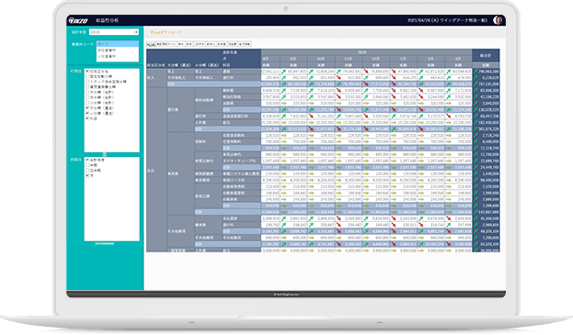The image size is (573, 335).
Task: Click the 保険料 sub-category cell
Action: (208, 141)
